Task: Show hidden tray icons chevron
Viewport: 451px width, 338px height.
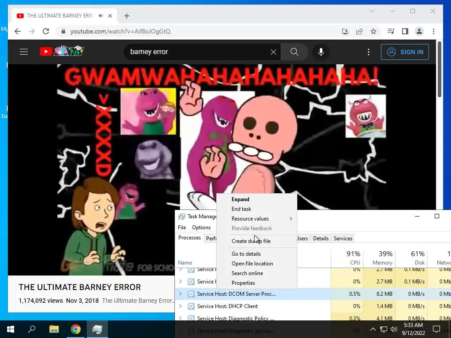Action: coord(373,329)
